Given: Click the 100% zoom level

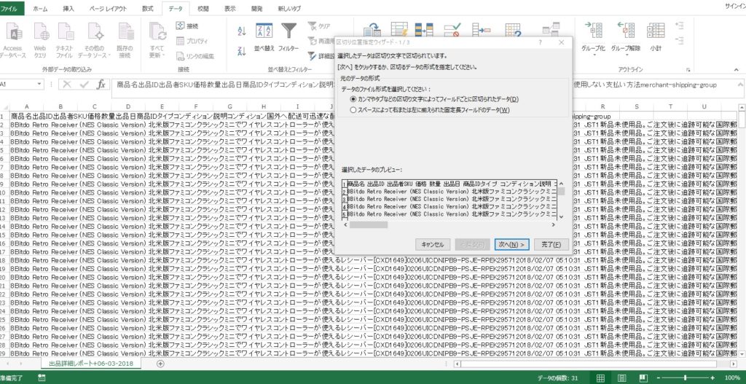Looking at the screenshot, I should click(732, 378).
